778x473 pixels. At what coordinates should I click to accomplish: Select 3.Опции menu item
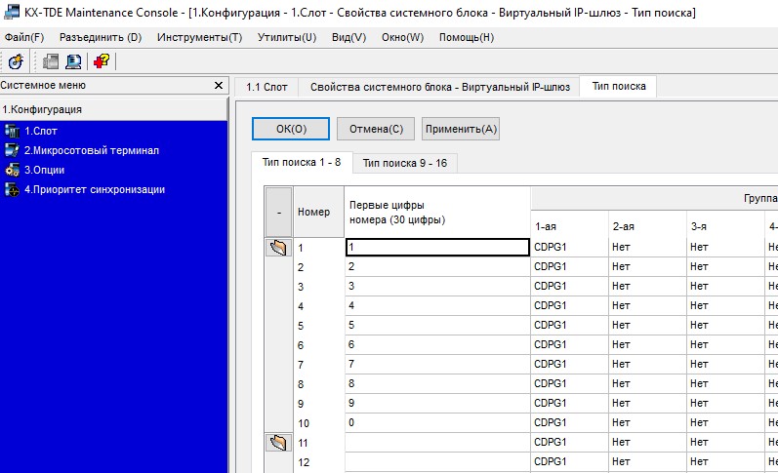pyautogui.click(x=44, y=170)
